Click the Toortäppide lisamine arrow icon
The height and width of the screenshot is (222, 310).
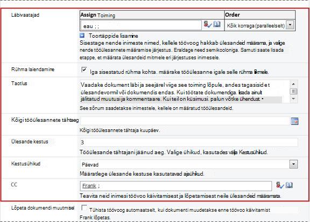click(82, 36)
